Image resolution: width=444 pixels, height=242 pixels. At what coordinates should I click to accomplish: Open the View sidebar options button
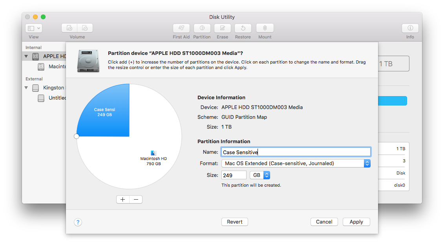click(x=34, y=28)
